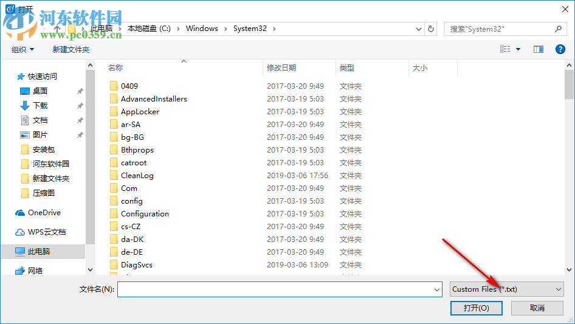Click the 取消 button
575x324 pixels.
[537, 308]
